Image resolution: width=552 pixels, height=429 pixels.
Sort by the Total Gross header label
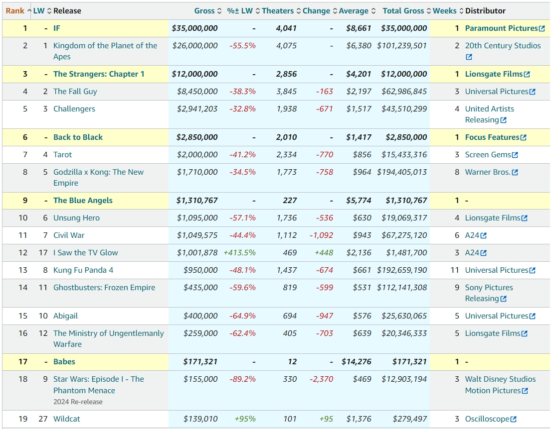click(403, 11)
